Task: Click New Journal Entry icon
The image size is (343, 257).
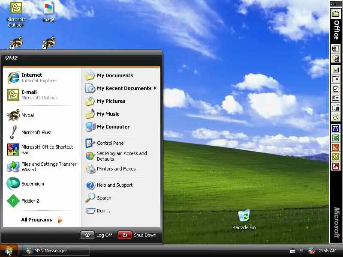Action: point(336,108)
